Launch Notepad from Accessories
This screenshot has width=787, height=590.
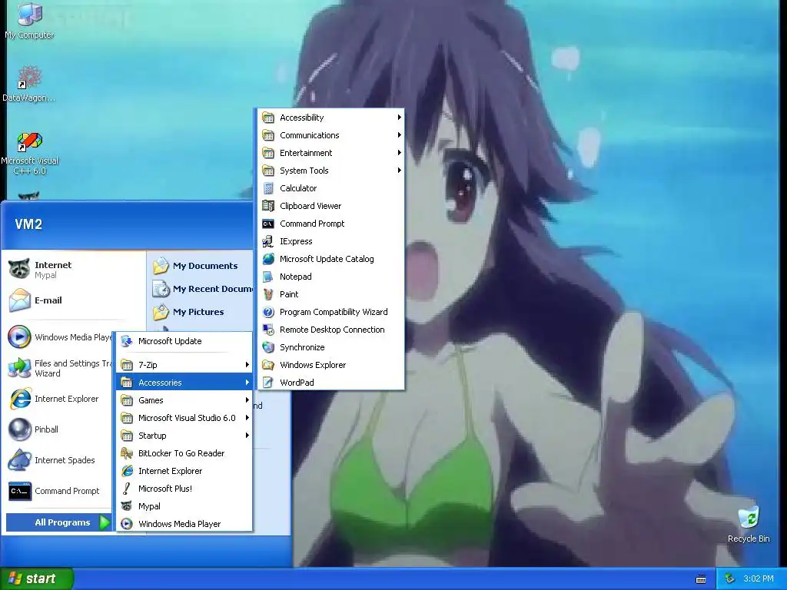pos(330,277)
